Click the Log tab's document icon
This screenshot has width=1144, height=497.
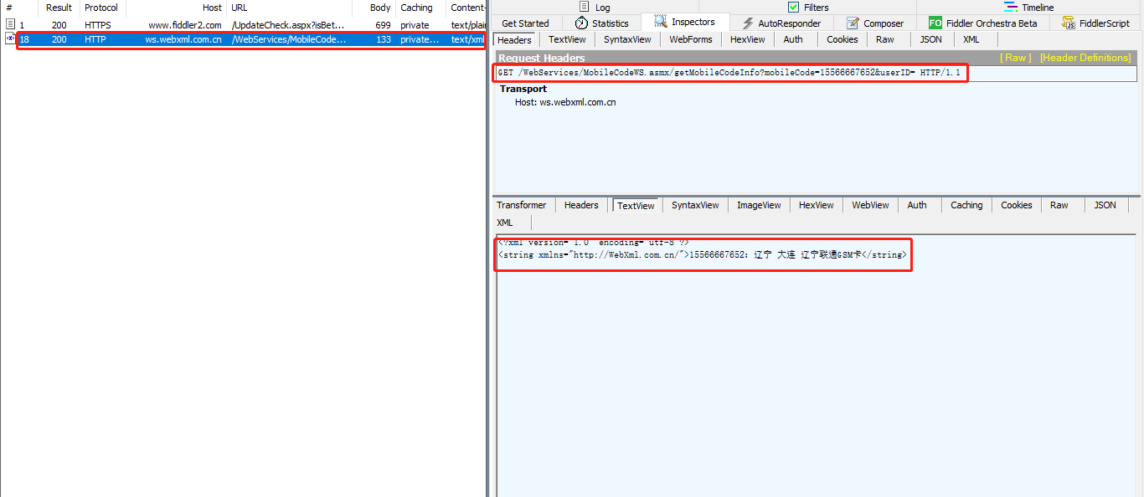tap(585, 8)
